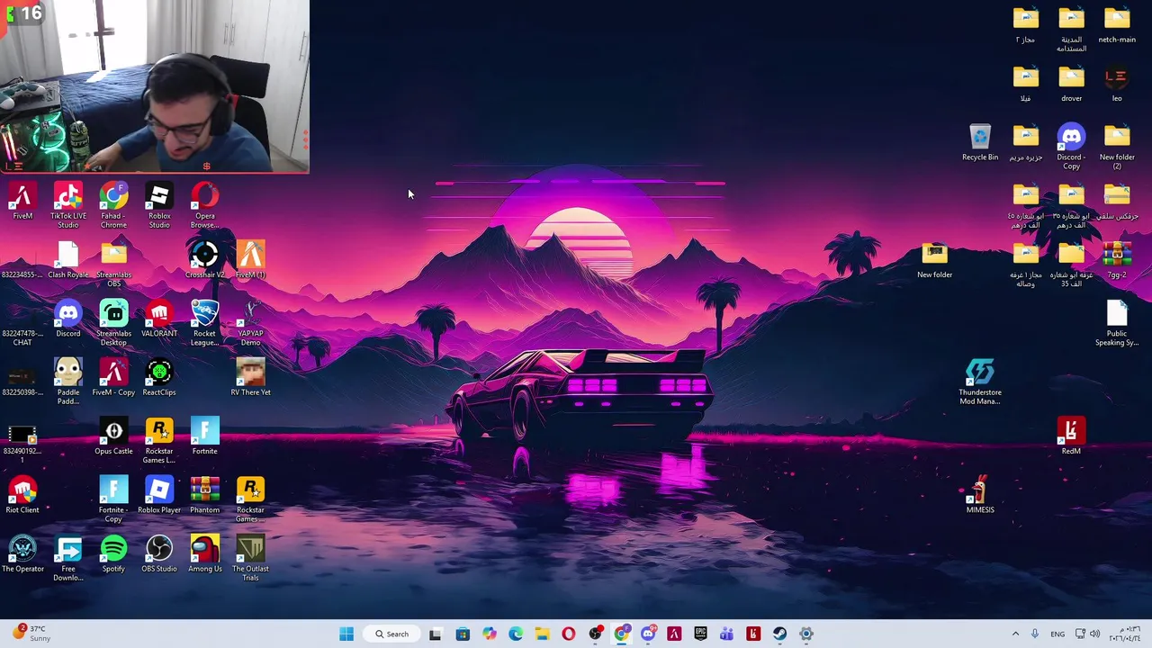
Task: Open the ReactClips desktop icon
Action: point(159,377)
